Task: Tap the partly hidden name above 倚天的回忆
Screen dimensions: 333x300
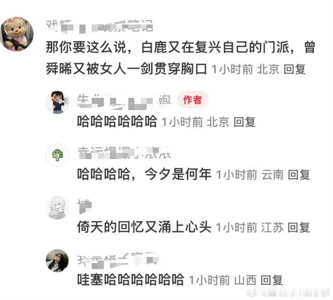Action: (x=85, y=206)
